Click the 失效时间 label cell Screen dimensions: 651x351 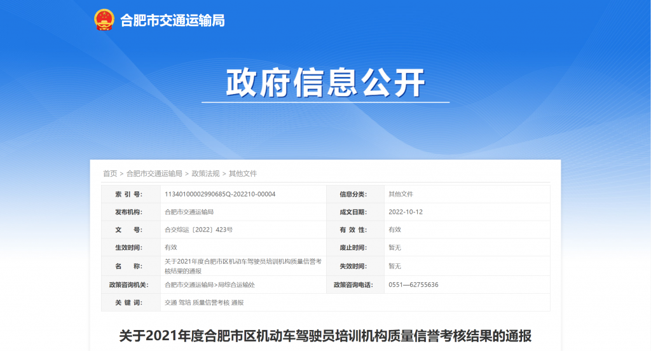point(355,266)
